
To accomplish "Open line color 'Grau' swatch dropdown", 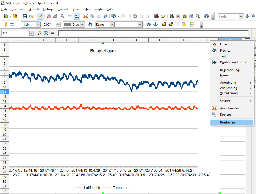I will pos(82,24).
